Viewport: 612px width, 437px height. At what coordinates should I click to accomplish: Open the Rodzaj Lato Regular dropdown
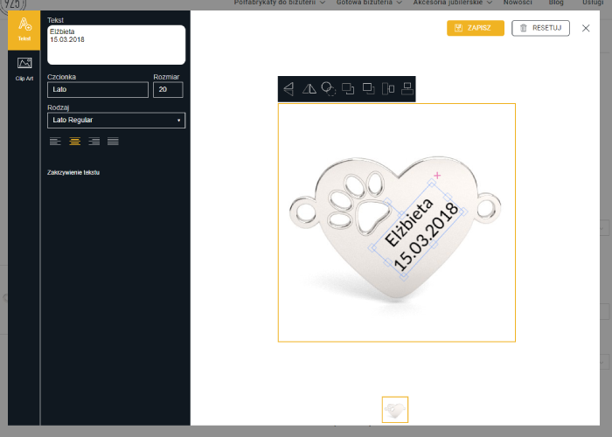tap(116, 120)
